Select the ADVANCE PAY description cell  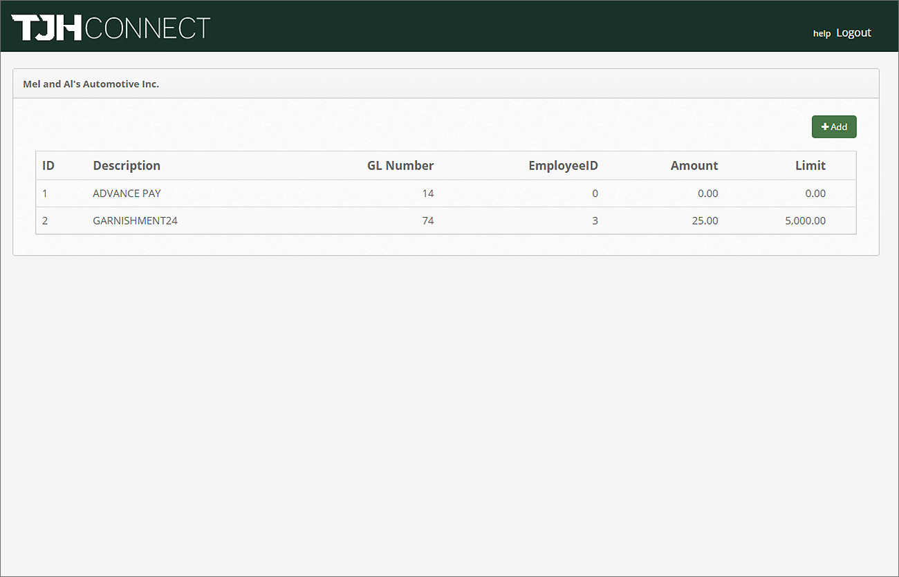click(127, 193)
